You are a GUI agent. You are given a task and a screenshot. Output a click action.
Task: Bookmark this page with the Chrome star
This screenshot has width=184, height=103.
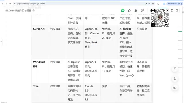[153, 4]
